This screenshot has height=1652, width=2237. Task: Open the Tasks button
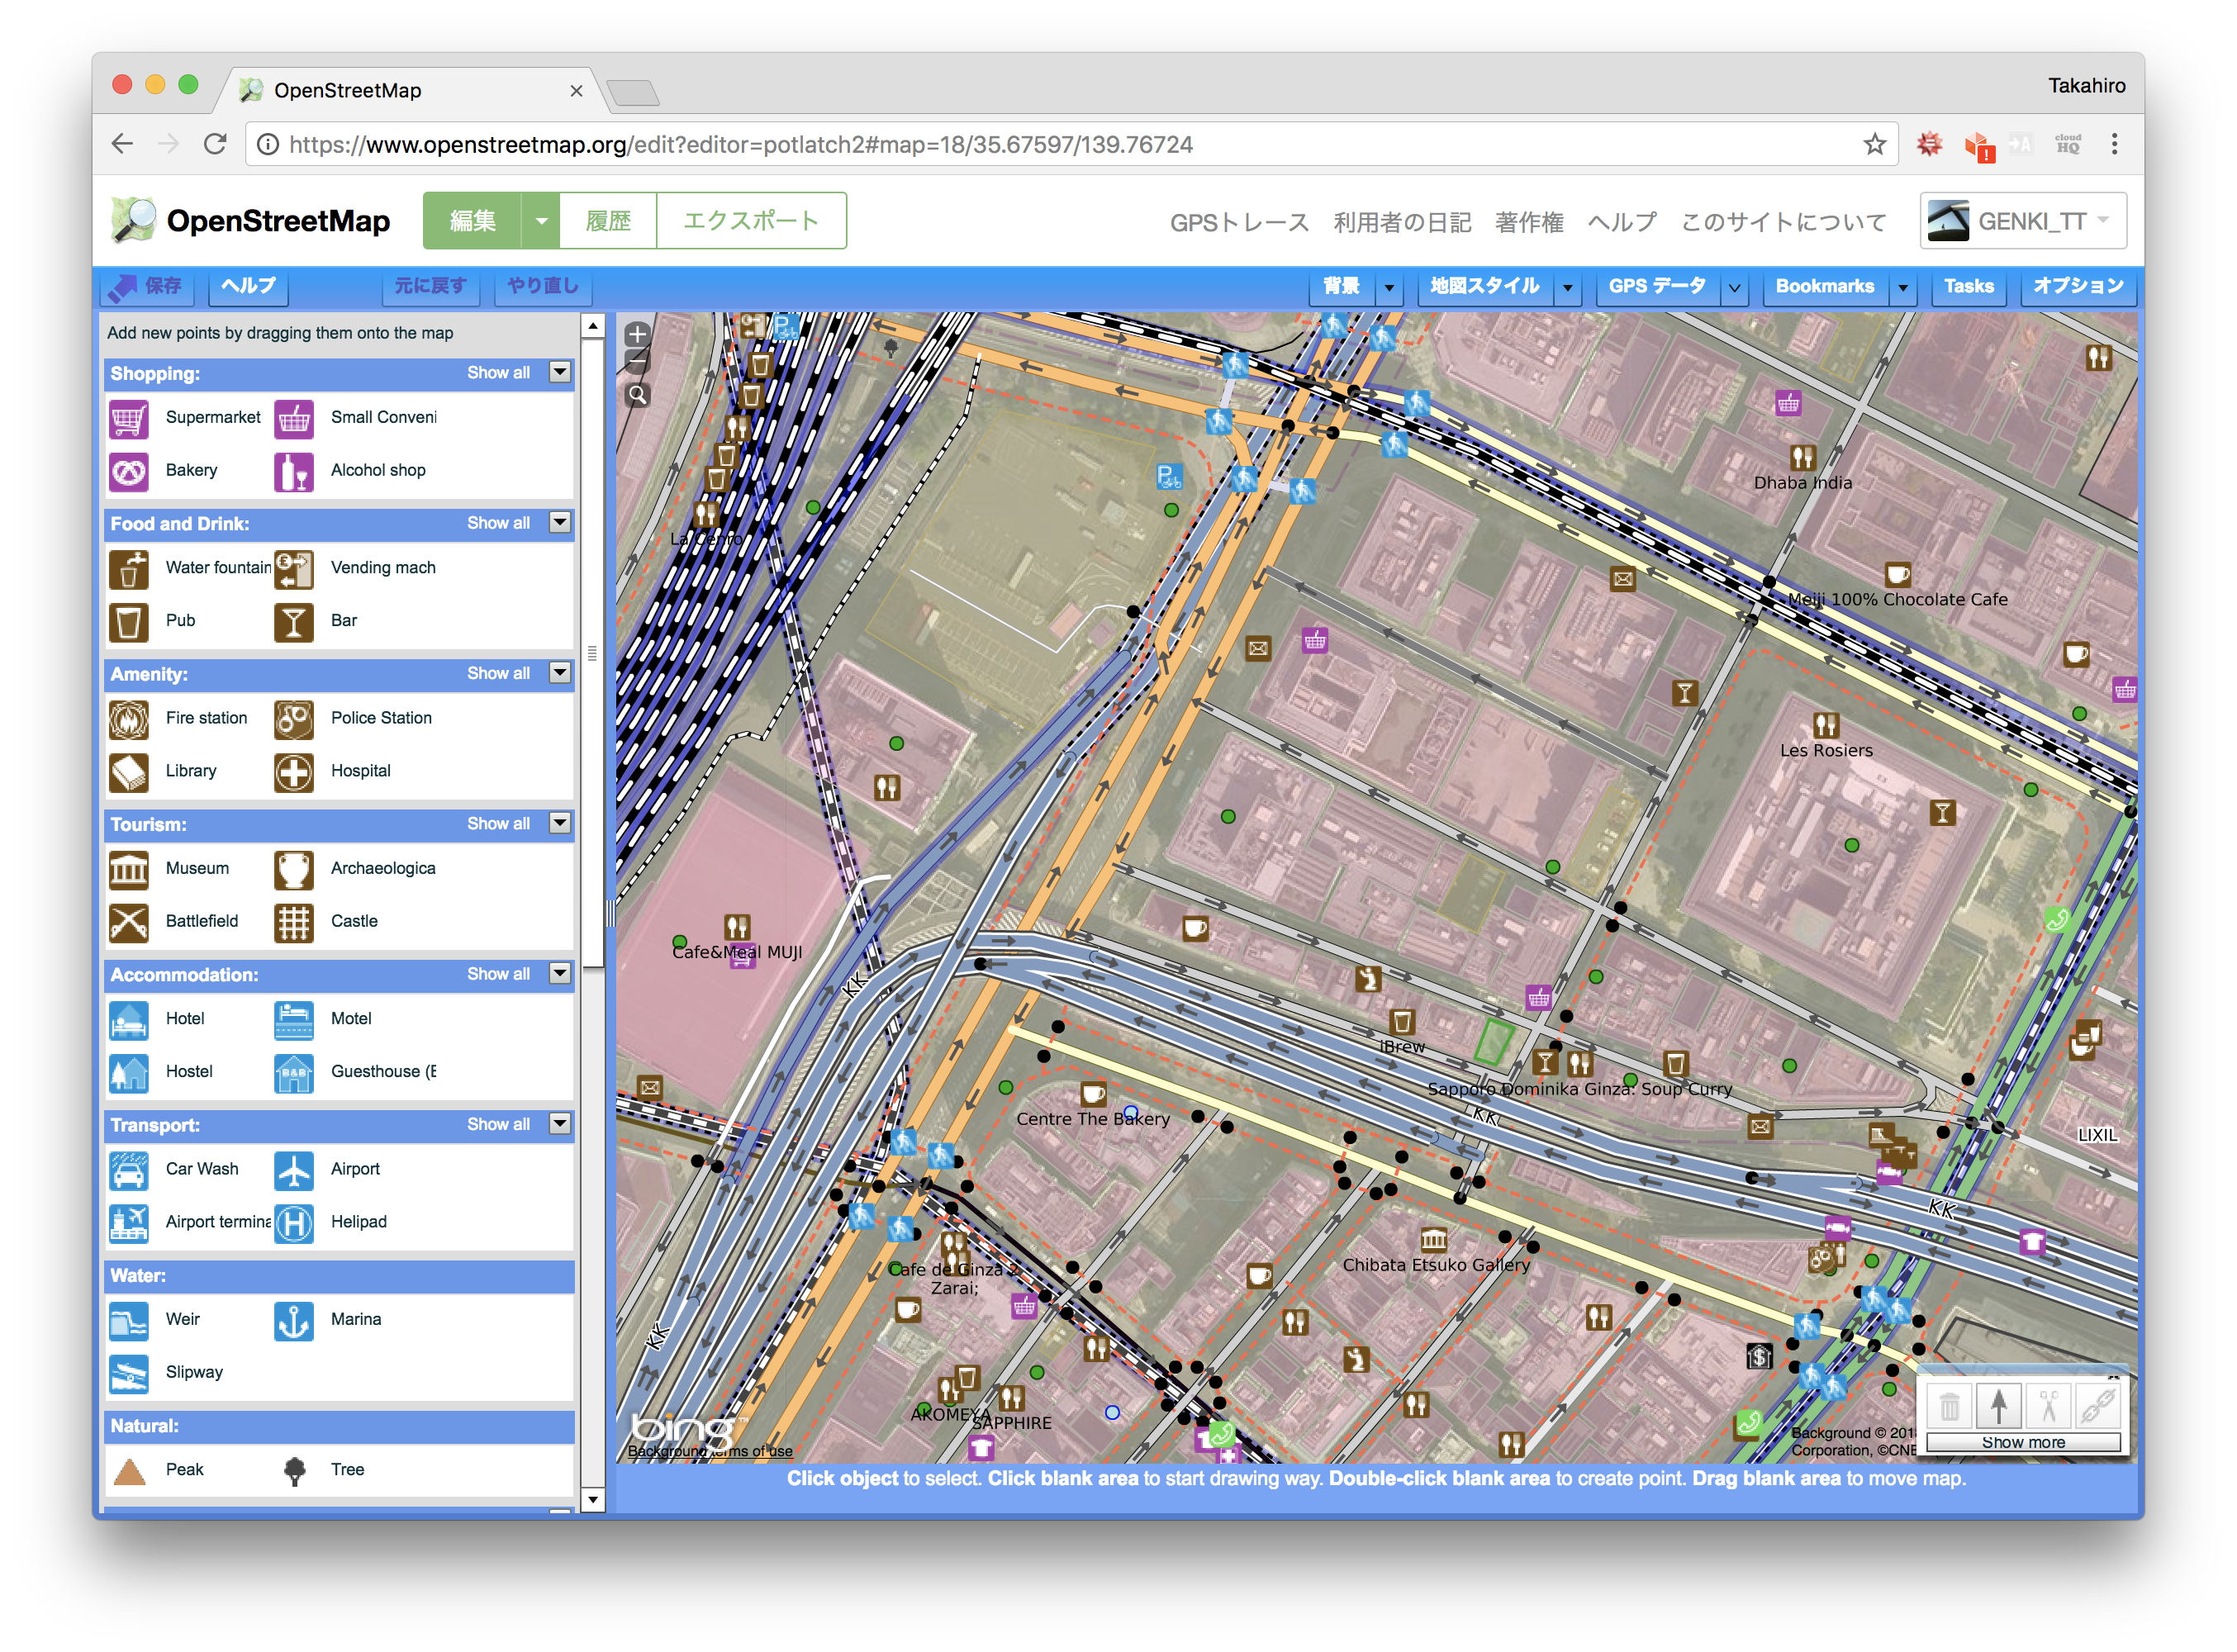click(x=1968, y=287)
